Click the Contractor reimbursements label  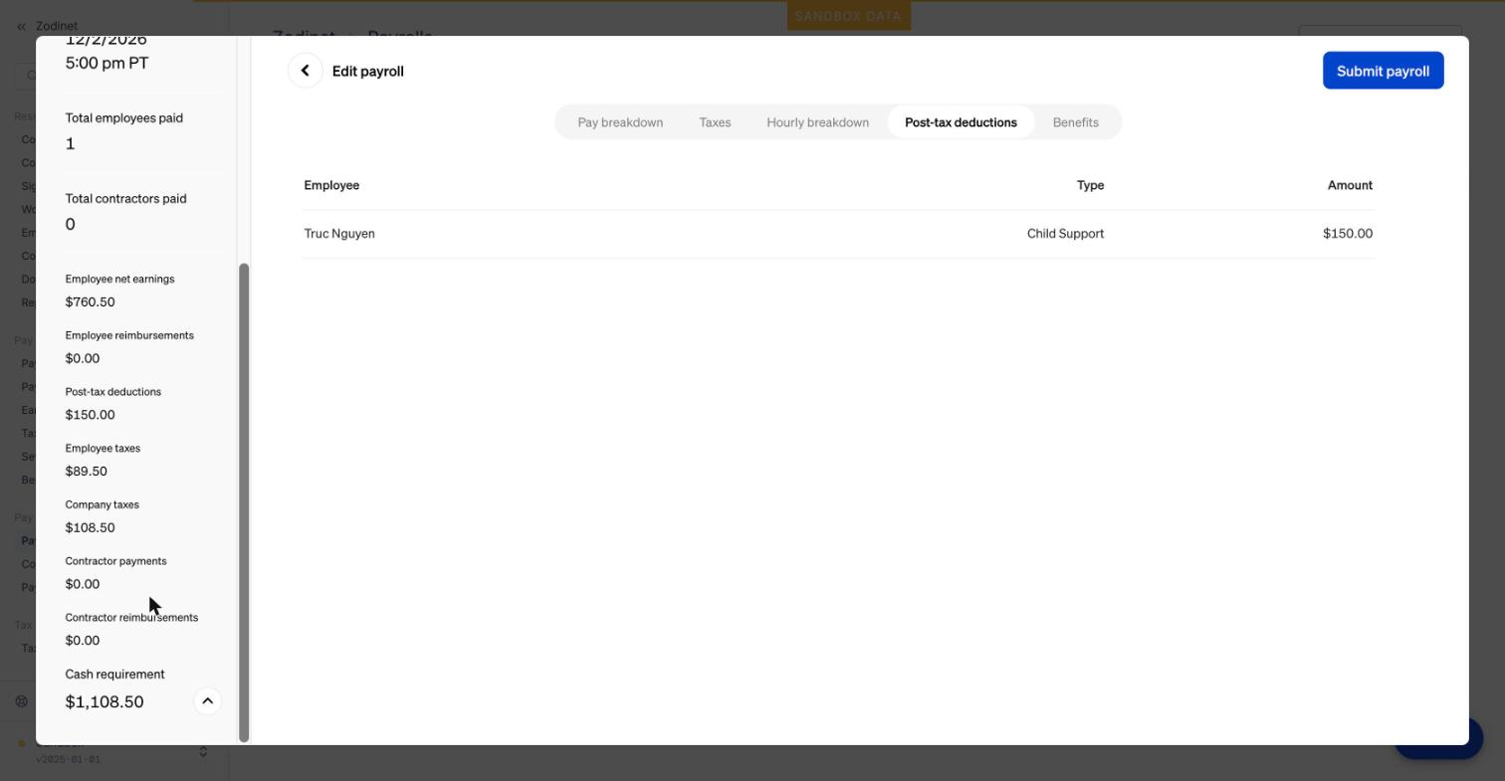pos(131,618)
